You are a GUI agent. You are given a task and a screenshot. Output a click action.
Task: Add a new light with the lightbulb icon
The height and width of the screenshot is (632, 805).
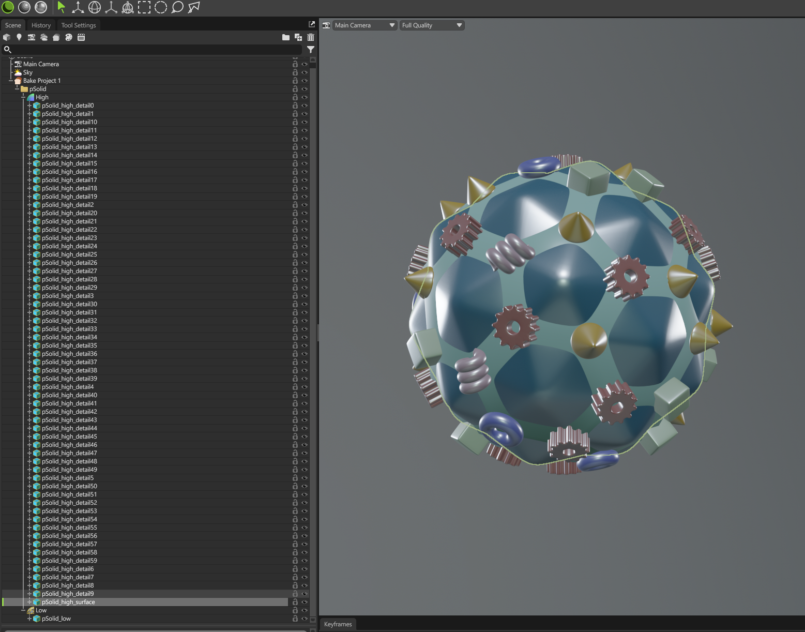[x=19, y=37]
